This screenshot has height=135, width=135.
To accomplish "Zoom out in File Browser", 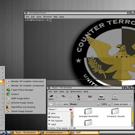I will click(99, 104).
